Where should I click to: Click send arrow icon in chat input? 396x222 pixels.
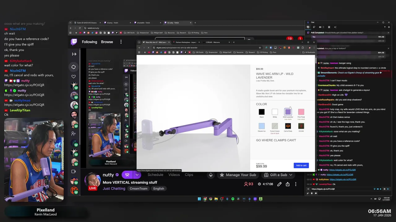pos(388,189)
